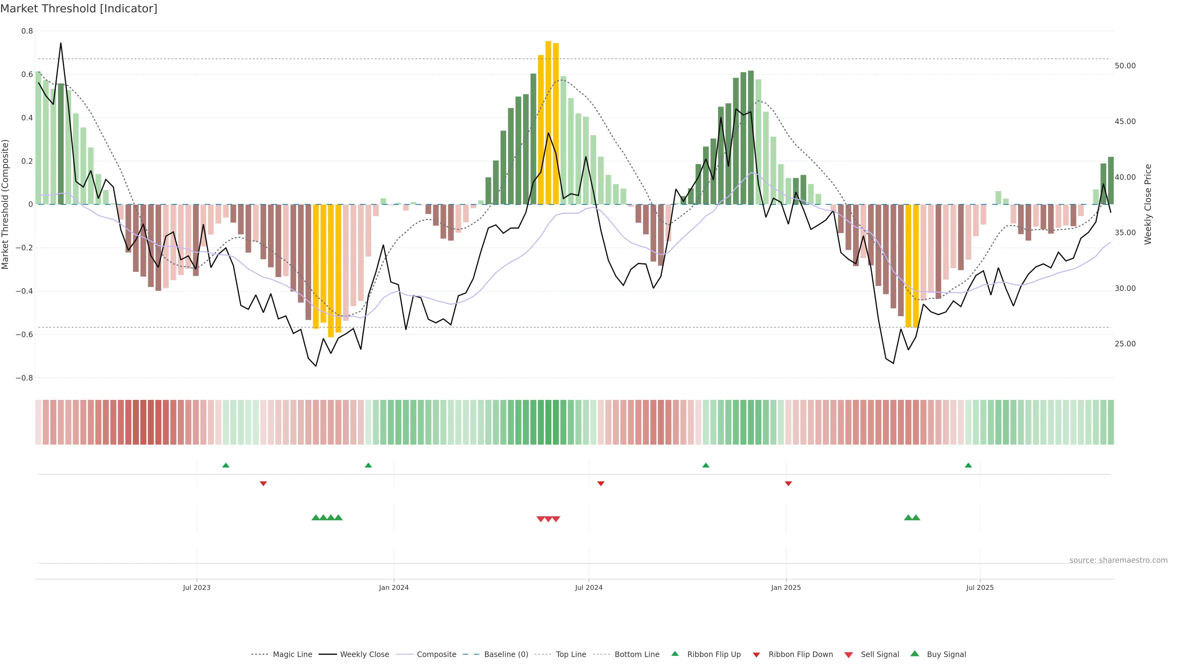Click the Market Threshold [Indicator] chart title
This screenshot has width=1183, height=665.
tap(79, 9)
